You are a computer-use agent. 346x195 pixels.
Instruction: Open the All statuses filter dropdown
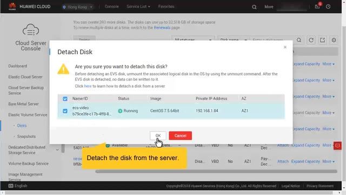(x=193, y=38)
